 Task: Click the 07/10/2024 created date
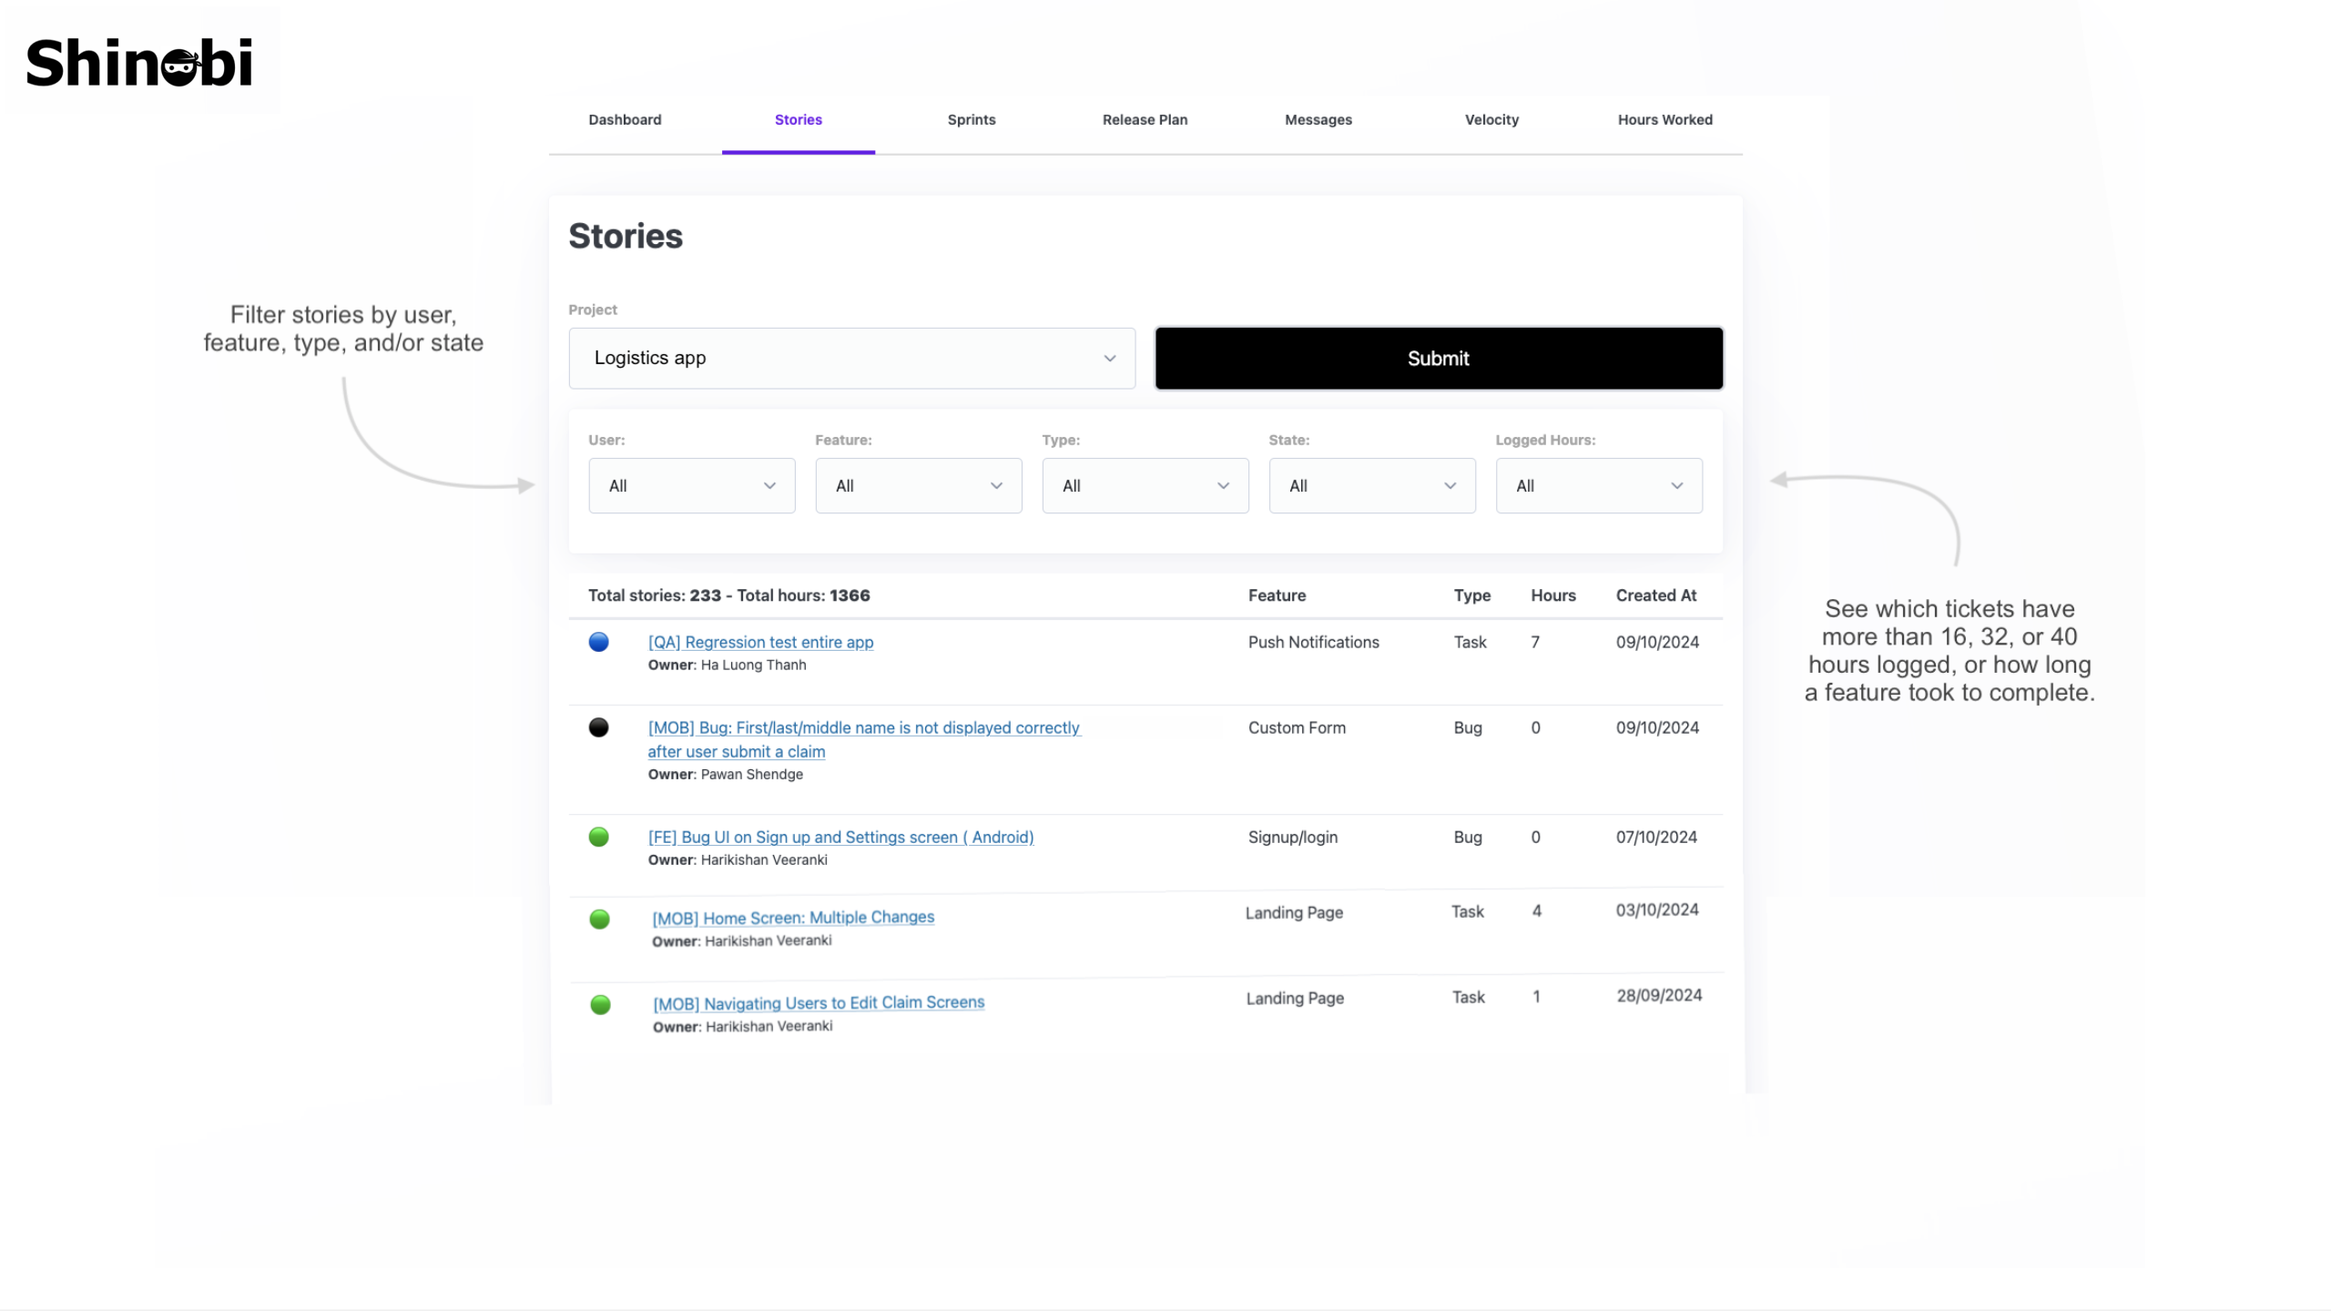(x=1656, y=837)
